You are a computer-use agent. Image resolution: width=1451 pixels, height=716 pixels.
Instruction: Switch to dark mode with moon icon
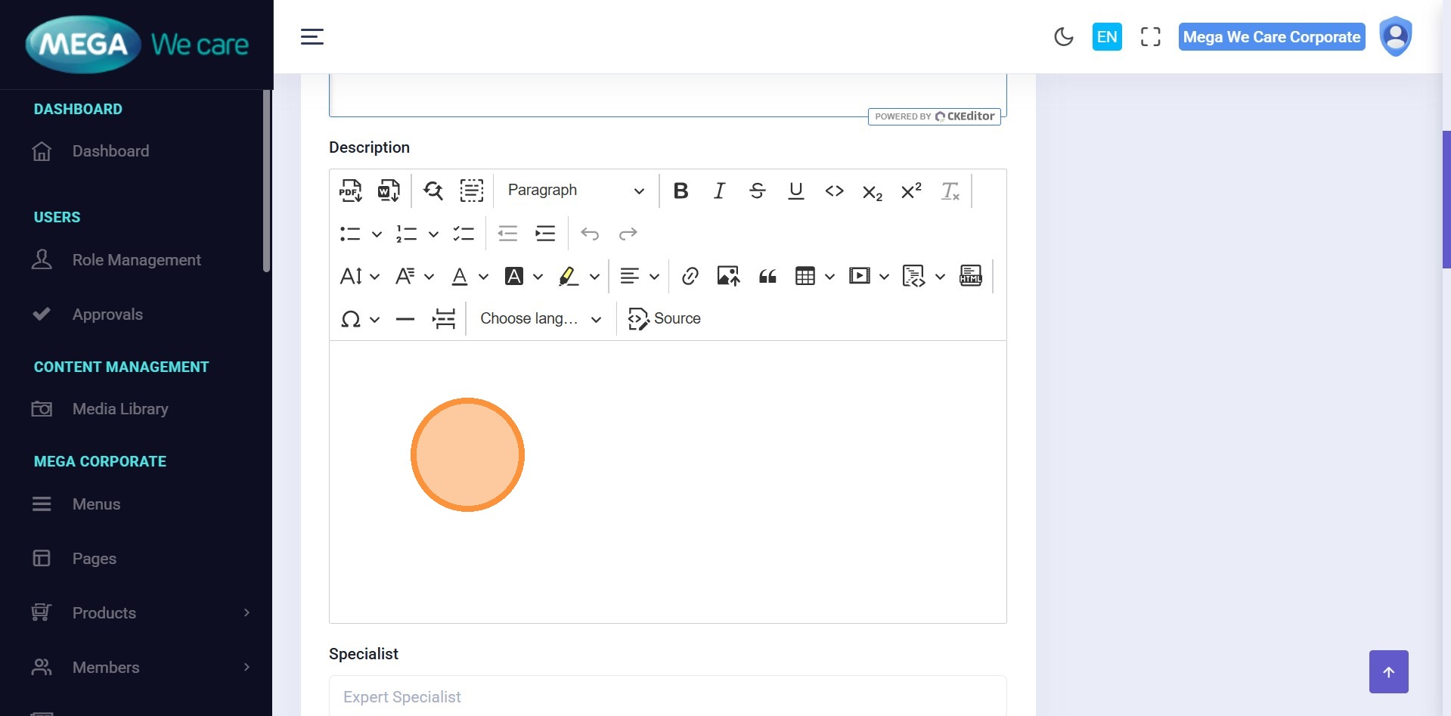coord(1063,36)
